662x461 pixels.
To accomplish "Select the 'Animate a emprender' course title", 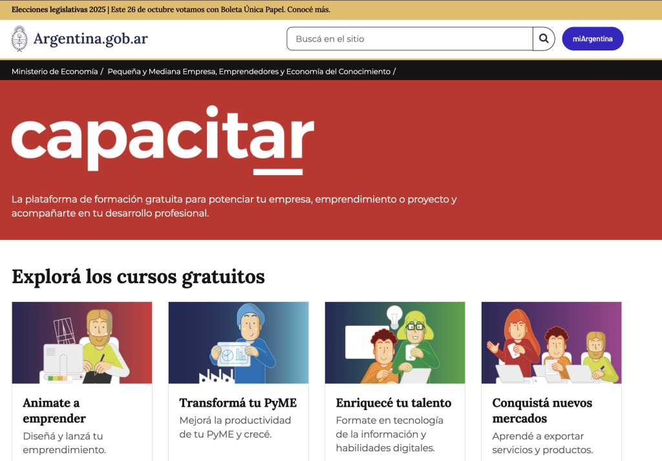I will coord(54,411).
